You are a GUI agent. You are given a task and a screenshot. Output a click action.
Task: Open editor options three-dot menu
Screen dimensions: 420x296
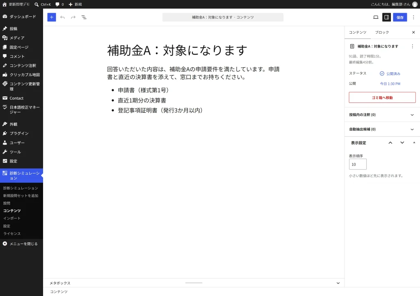pos(413,17)
